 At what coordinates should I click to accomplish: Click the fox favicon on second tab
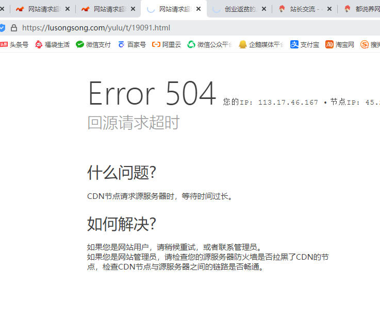85,9
